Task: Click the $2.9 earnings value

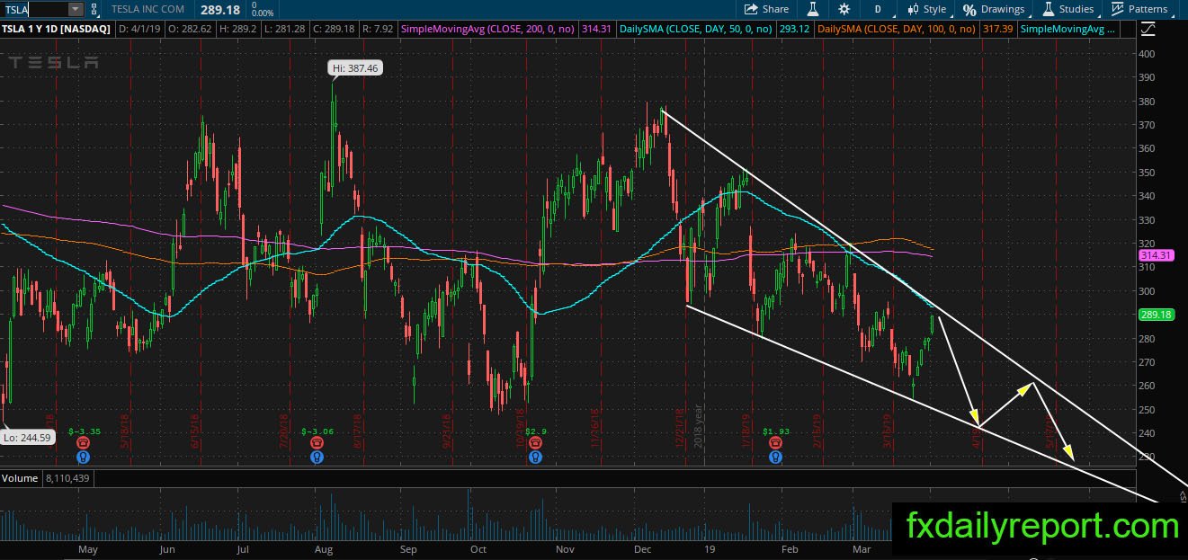Action: 536,432
